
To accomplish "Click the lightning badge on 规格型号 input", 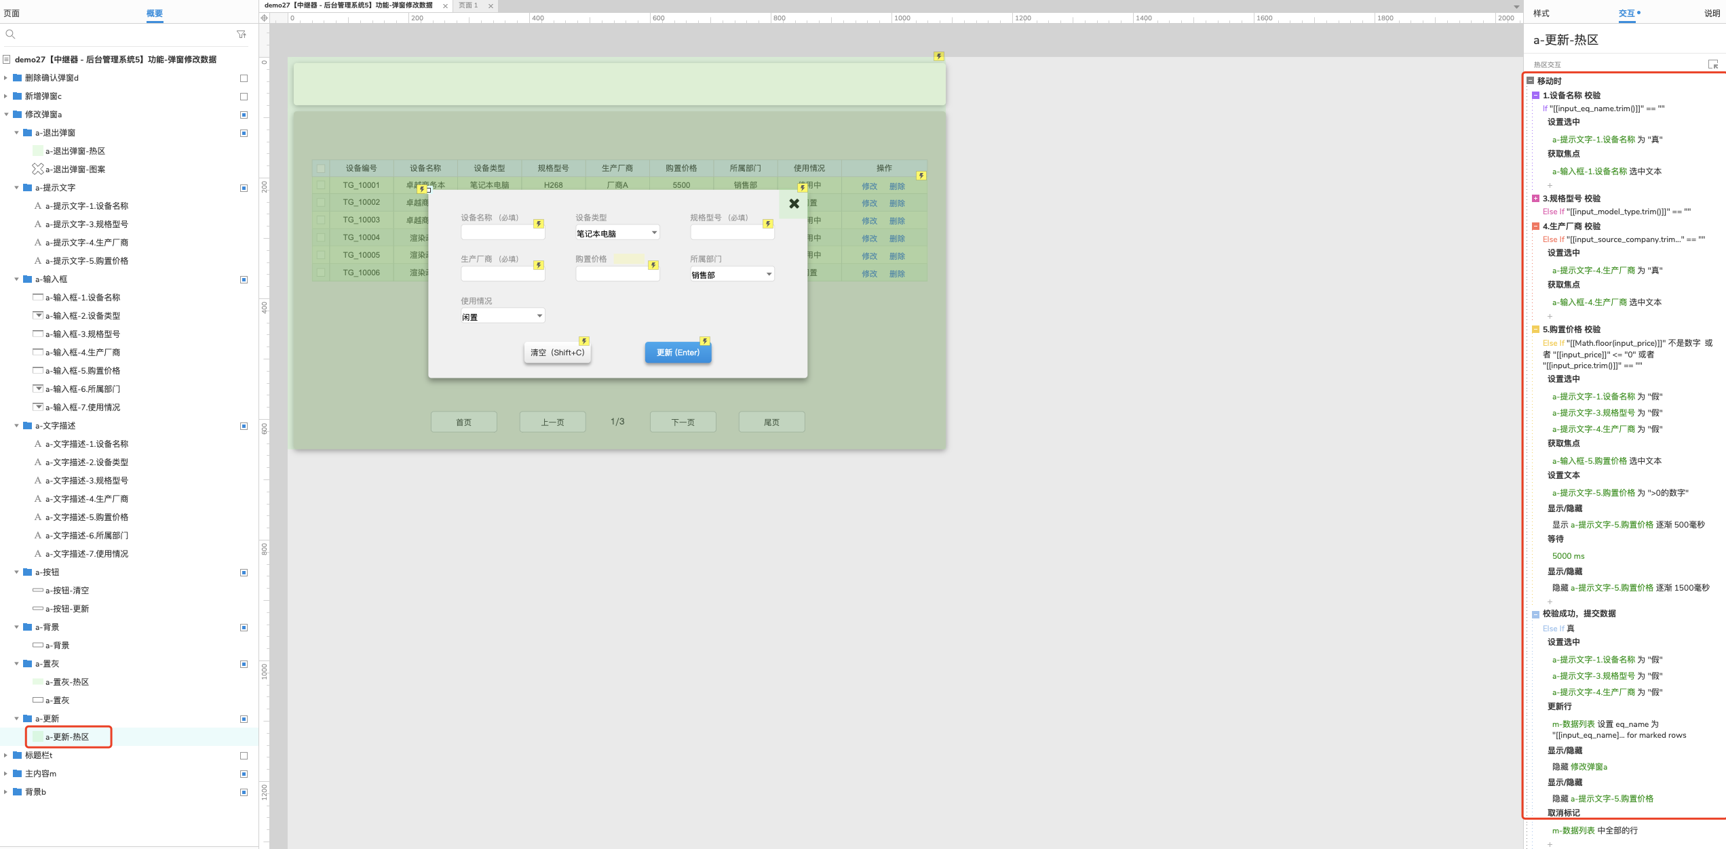I will (768, 224).
